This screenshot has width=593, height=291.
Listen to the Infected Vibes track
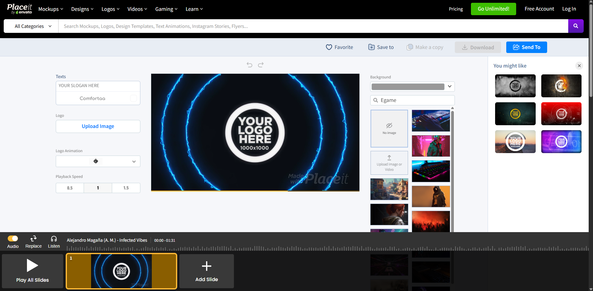(54, 241)
